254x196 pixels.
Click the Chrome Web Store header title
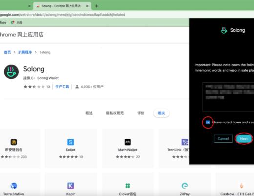click(21, 35)
